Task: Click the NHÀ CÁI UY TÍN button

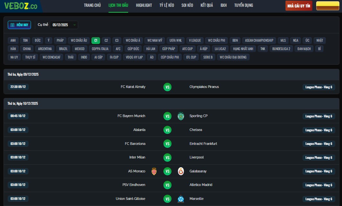Action: click(x=299, y=6)
